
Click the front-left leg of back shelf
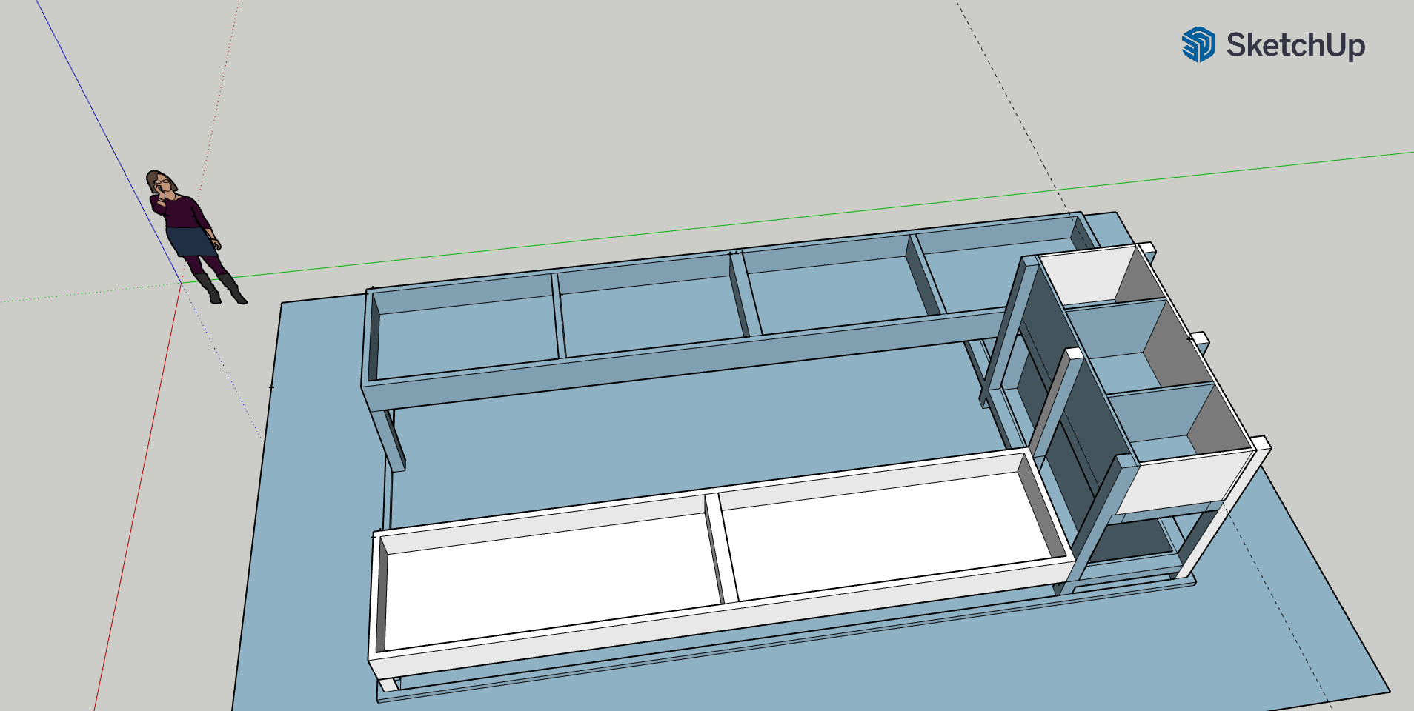tap(389, 437)
